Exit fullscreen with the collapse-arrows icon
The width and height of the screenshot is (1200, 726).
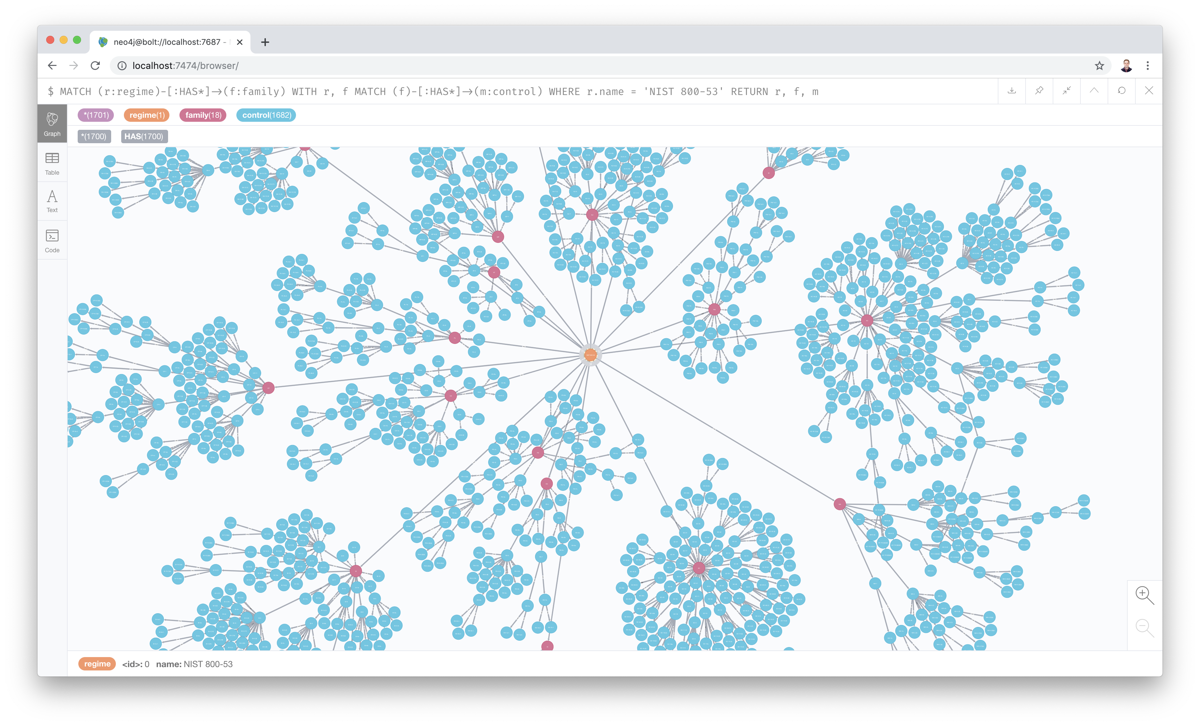pyautogui.click(x=1066, y=91)
